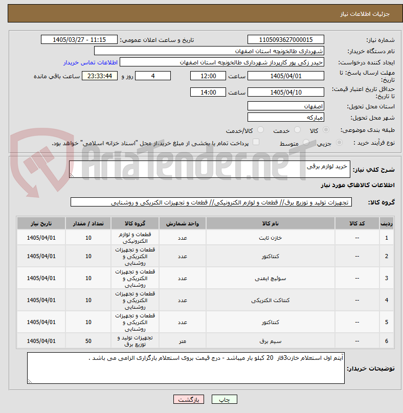
Task: Click the قطعات و لوازم الکترونیکی group cell
Action: (135, 238)
